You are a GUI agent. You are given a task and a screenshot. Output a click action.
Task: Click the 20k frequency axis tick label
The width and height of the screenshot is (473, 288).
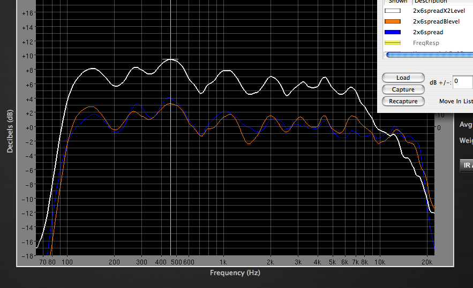tap(427, 262)
